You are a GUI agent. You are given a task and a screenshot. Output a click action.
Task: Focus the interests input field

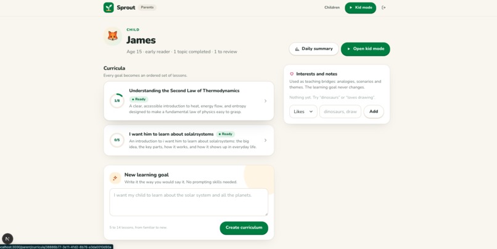click(x=340, y=111)
